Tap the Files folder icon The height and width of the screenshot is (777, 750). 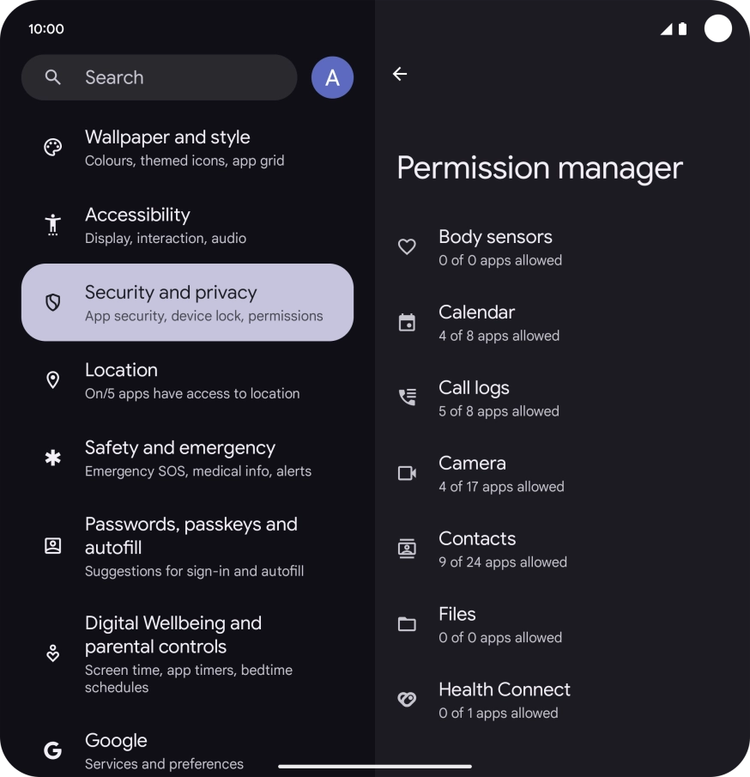click(x=407, y=624)
